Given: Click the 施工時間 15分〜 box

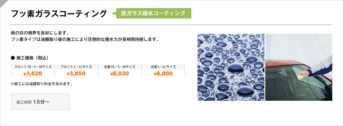Looking at the screenshot, I should click(40, 102).
